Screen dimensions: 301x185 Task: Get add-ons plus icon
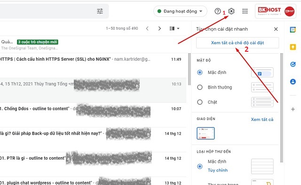click(x=293, y=109)
